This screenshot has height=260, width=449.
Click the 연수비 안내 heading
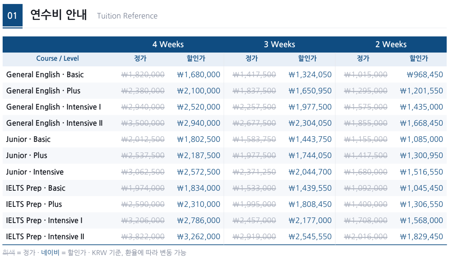pyautogui.click(x=58, y=15)
